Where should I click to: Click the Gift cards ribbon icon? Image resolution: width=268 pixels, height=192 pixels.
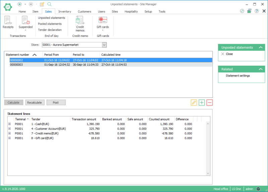pyautogui.click(x=103, y=22)
